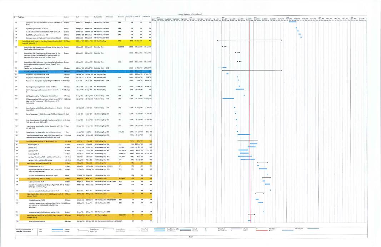Viewport: 381px width, 247px height.
Task: Select 'Receiving Pit N' task row
Action: tap(83, 154)
